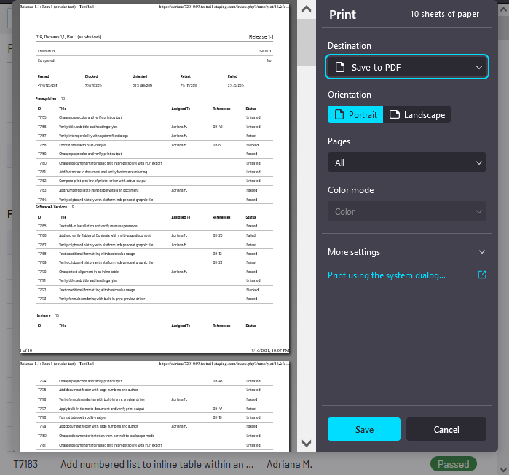Open Print using the system dialog link

(387, 275)
